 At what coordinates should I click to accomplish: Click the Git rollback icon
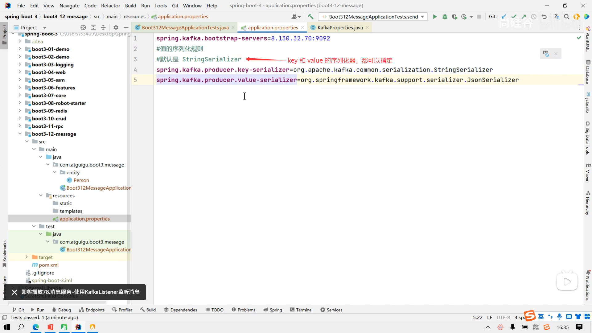click(x=544, y=17)
